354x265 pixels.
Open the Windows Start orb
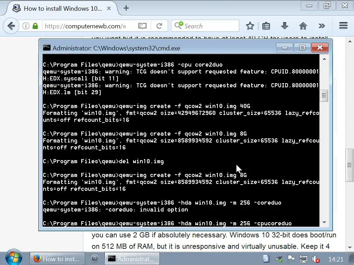(x=14, y=258)
